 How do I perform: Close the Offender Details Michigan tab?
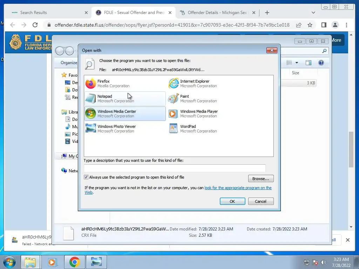(254, 13)
